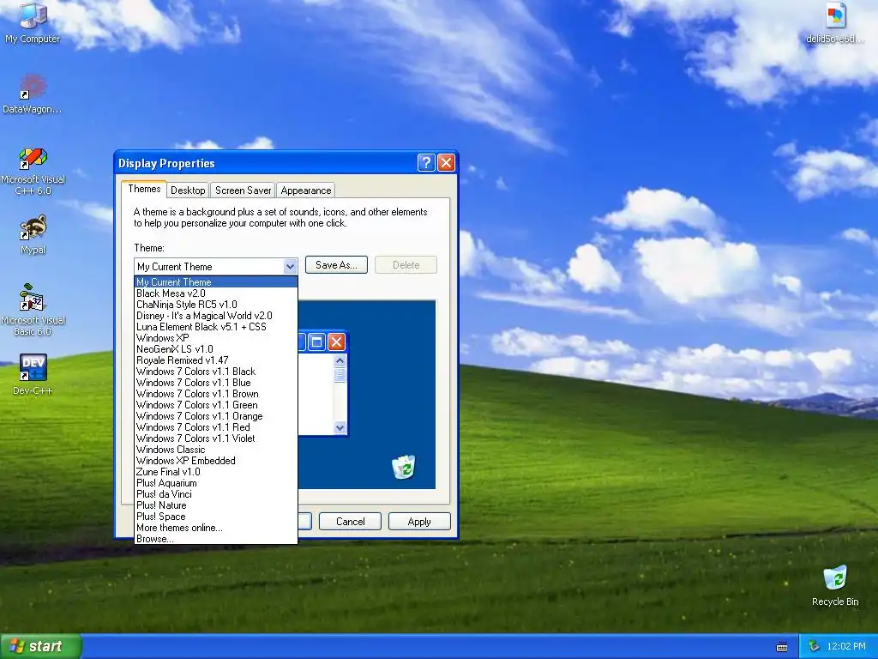Pick the Plus! Nature theme
This screenshot has height=659, width=878.
[x=216, y=505]
